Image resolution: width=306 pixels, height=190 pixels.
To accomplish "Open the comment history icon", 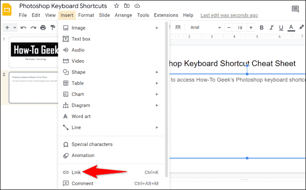I will (x=295, y=9).
